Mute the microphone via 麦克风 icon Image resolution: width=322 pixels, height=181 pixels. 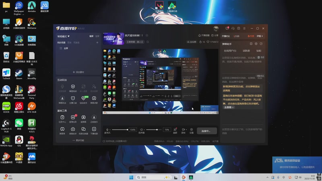[107, 130]
